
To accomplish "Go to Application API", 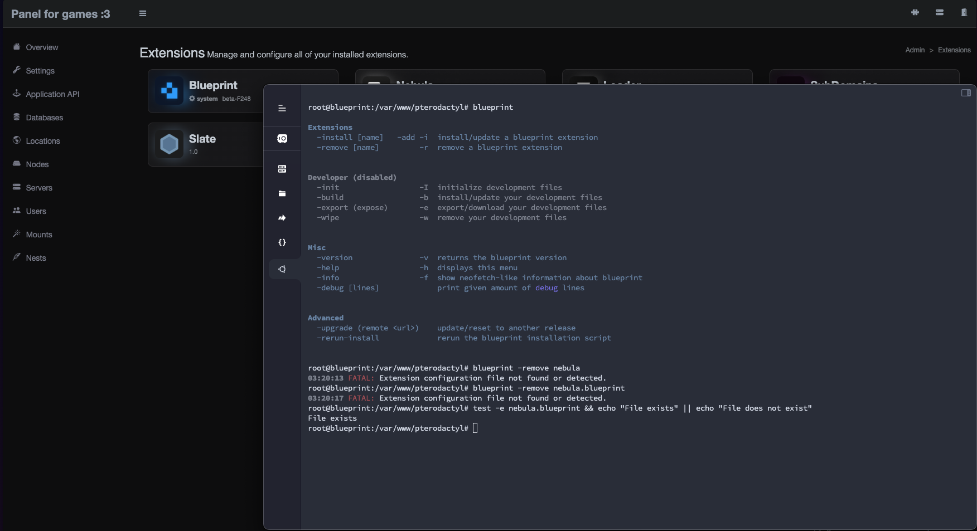I will tap(53, 94).
